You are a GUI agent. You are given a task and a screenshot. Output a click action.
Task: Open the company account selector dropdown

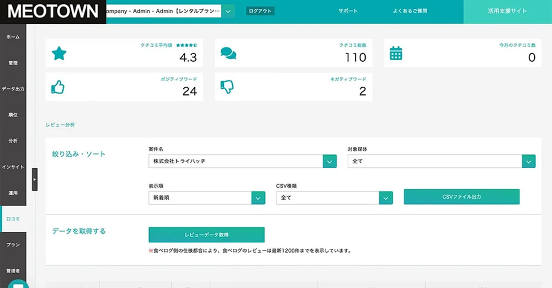pos(228,11)
